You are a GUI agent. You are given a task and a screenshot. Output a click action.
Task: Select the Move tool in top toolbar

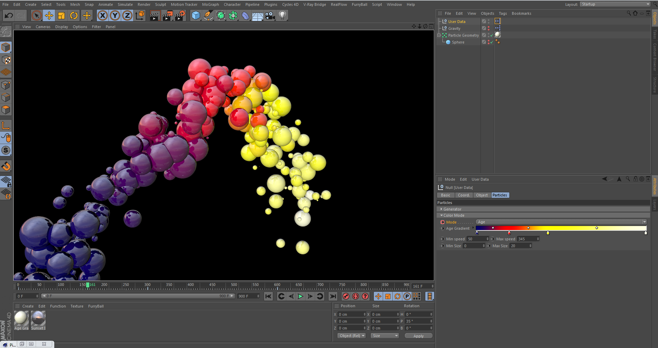(x=49, y=16)
